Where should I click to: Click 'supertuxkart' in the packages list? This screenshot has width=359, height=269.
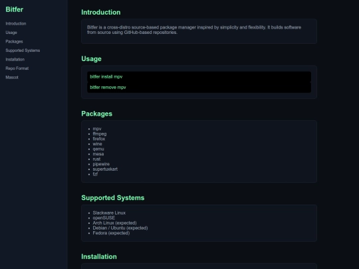click(105, 169)
